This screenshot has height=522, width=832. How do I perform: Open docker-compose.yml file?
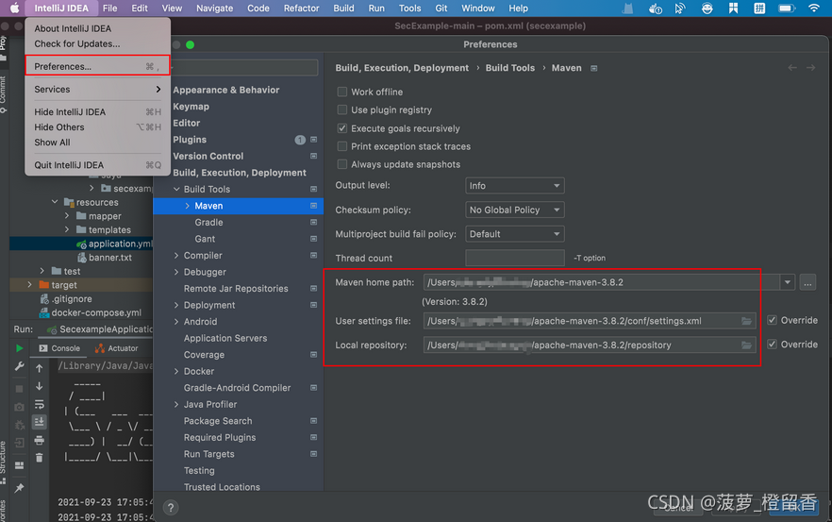click(96, 312)
